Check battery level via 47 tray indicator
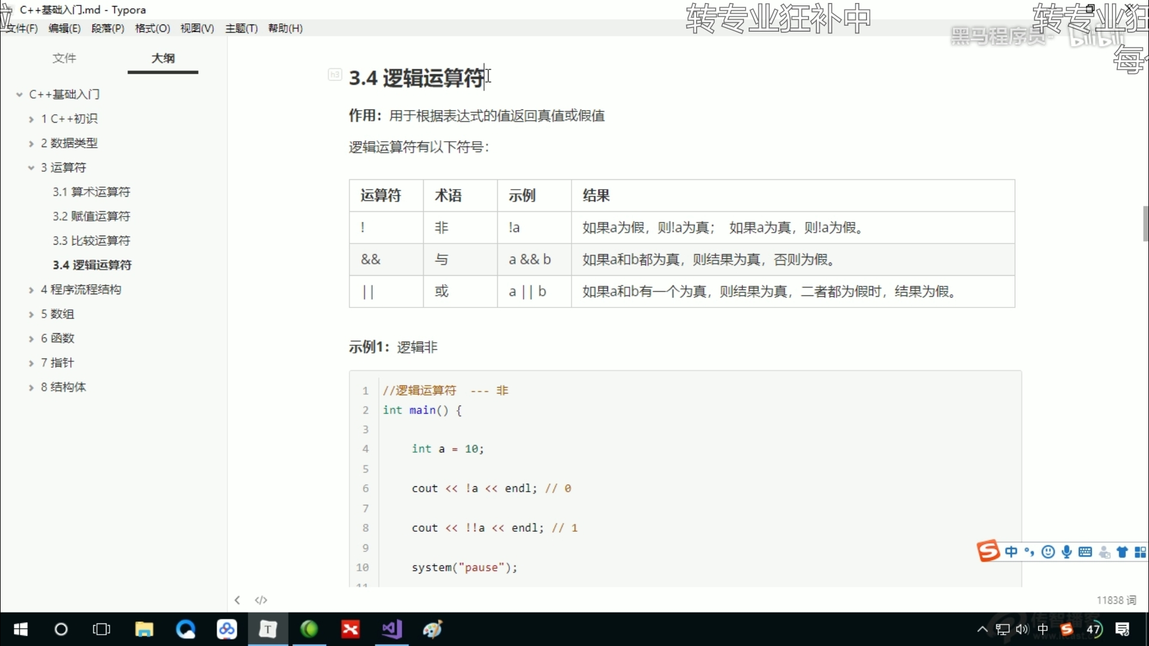The width and height of the screenshot is (1149, 646). (1096, 629)
